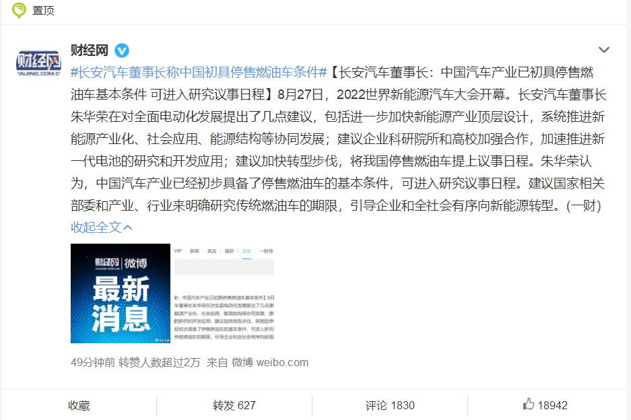Click the 收藏 favorite button
The width and height of the screenshot is (631, 420).
(79, 405)
